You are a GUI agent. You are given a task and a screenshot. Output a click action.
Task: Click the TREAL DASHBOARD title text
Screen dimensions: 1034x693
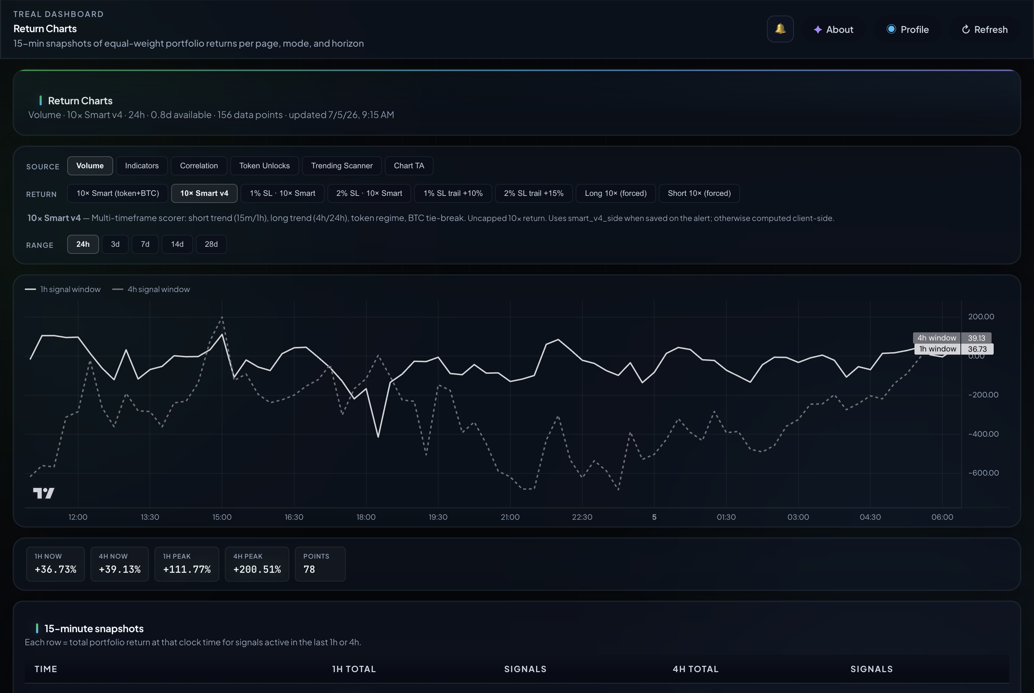point(58,14)
